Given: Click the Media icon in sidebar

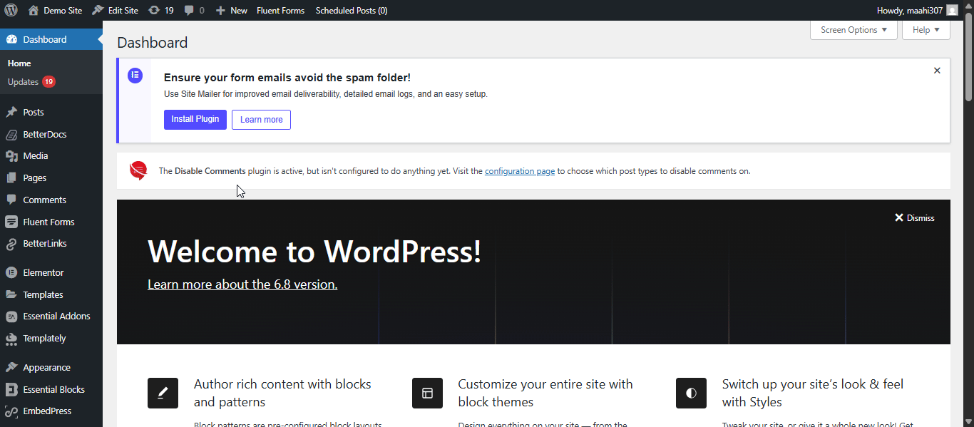Looking at the screenshot, I should click(11, 155).
